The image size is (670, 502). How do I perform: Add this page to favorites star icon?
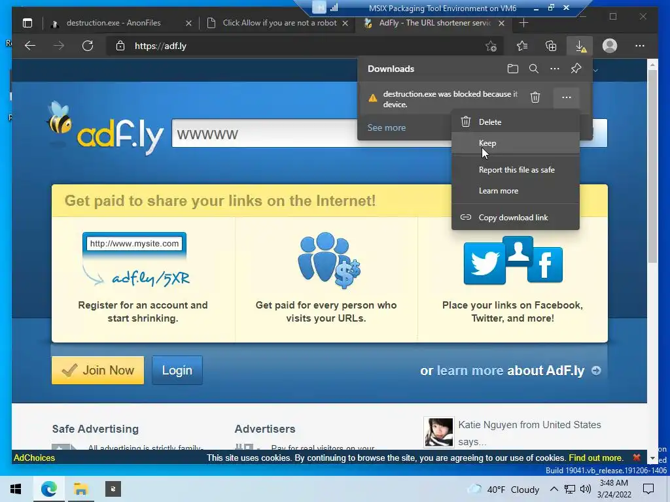coord(491,46)
